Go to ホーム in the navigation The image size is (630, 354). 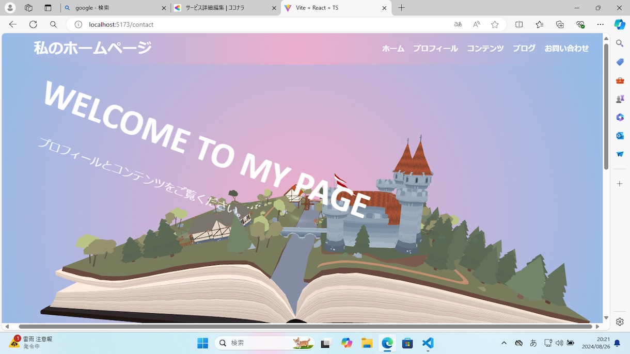393,49
